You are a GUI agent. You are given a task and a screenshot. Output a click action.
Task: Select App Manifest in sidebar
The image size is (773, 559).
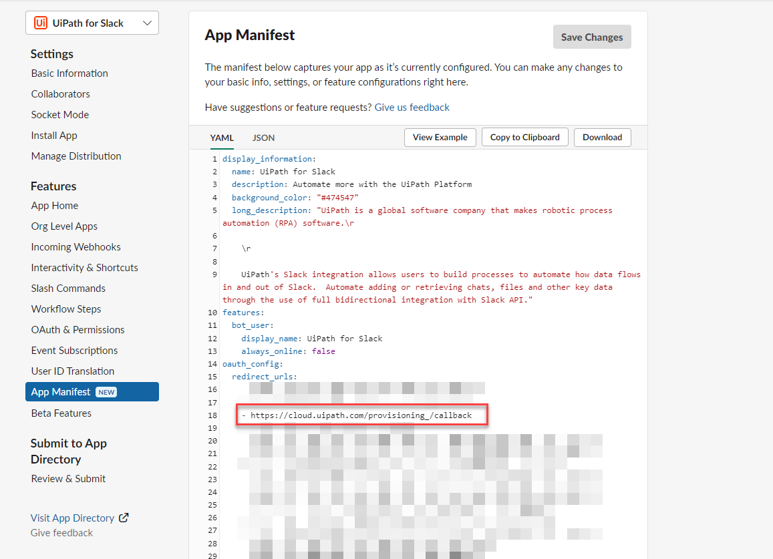(92, 392)
